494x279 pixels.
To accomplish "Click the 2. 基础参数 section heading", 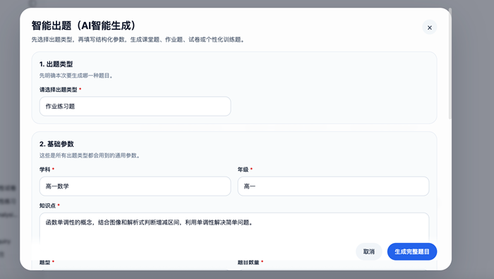I will 56,144.
